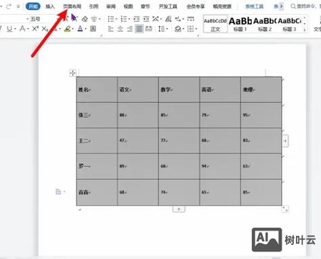Open the Font dialog launcher
The height and width of the screenshot is (259, 321).
tap(102, 35)
